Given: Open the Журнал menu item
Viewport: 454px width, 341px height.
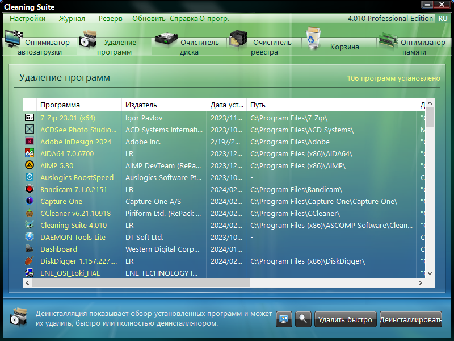Looking at the screenshot, I should pyautogui.click(x=72, y=19).
